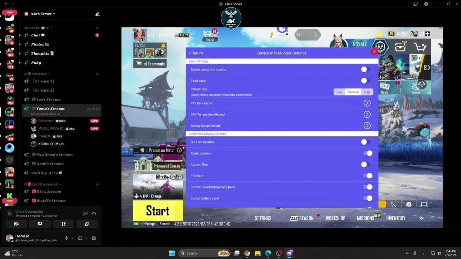The image size is (461, 259).
Task: Open MISSIONS in the game bottom menu
Action: point(366,218)
